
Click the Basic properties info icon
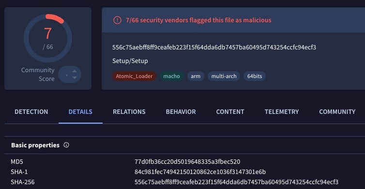(66, 145)
